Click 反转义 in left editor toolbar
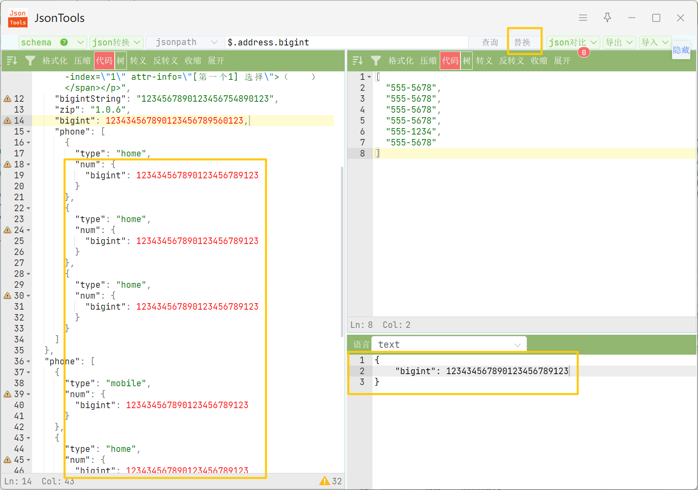698x490 pixels. coord(165,61)
